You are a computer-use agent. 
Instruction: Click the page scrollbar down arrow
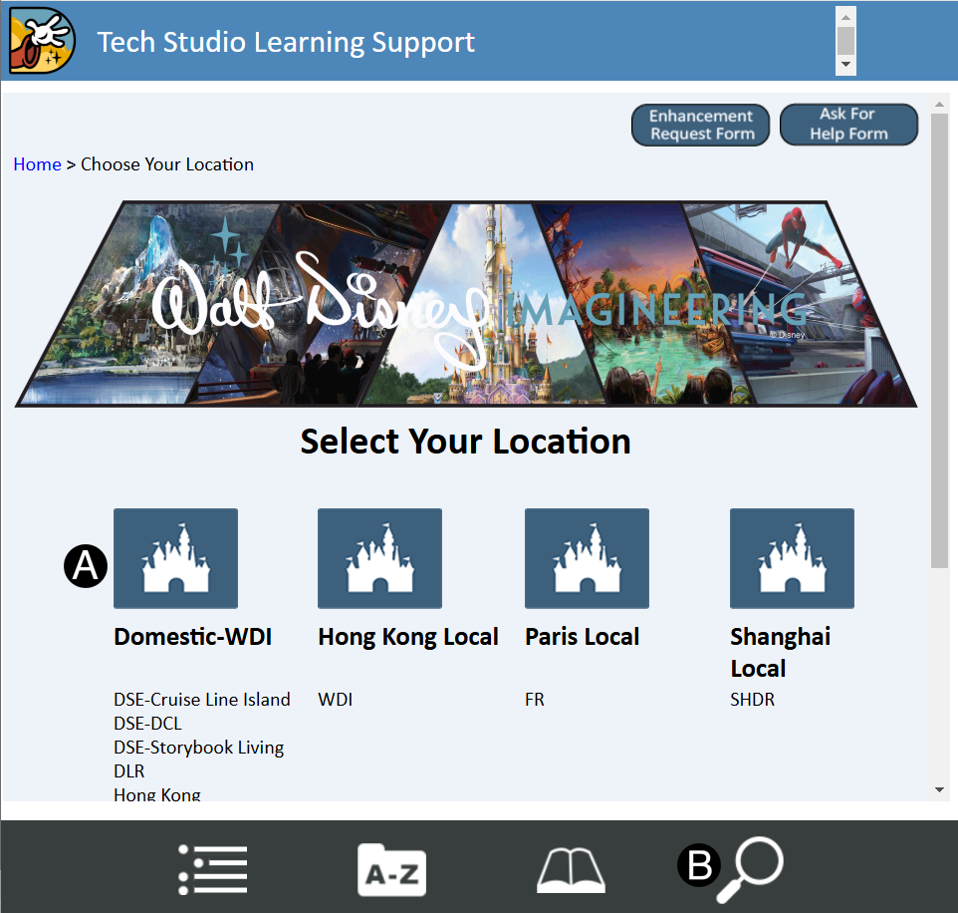click(x=939, y=789)
